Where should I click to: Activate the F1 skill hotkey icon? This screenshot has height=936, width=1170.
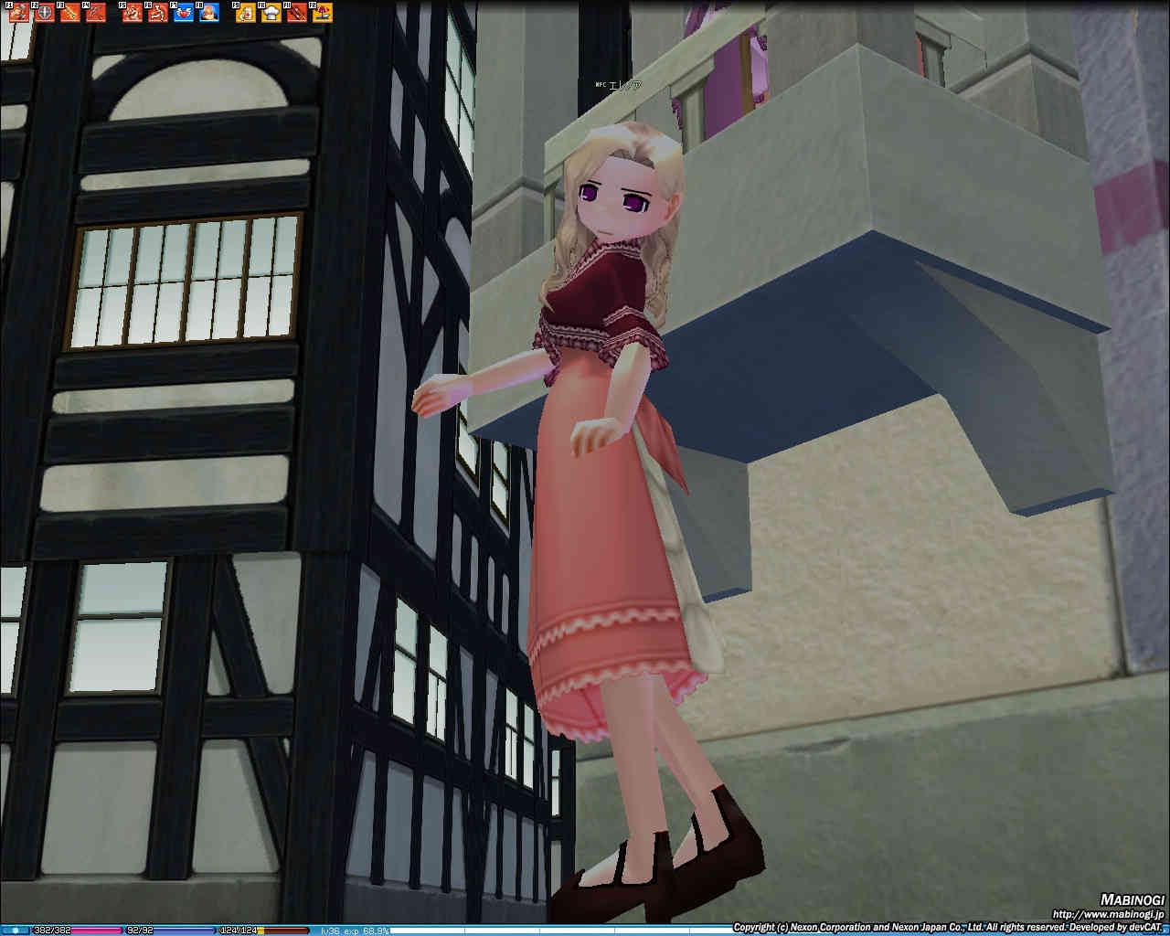(19, 12)
